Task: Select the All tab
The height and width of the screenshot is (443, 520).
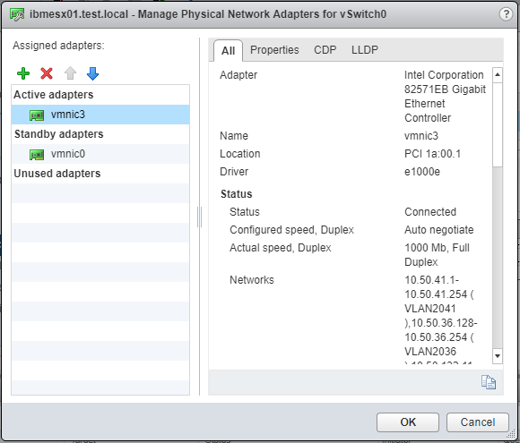Action: (x=228, y=51)
